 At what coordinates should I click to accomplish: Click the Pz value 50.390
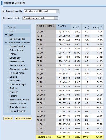coord(77,57)
